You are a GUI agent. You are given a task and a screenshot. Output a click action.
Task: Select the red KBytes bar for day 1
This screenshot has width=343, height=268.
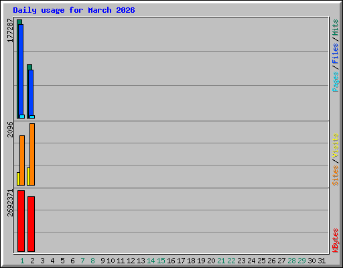click(x=21, y=221)
